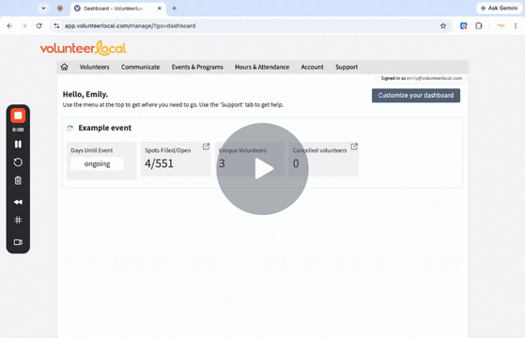Open the Volunteers menu

coord(95,67)
